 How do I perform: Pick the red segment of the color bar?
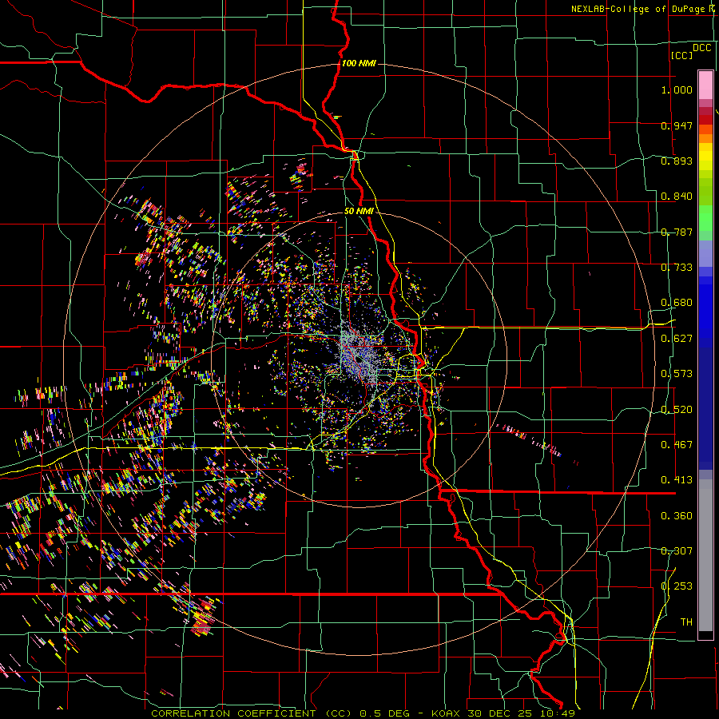click(705, 120)
